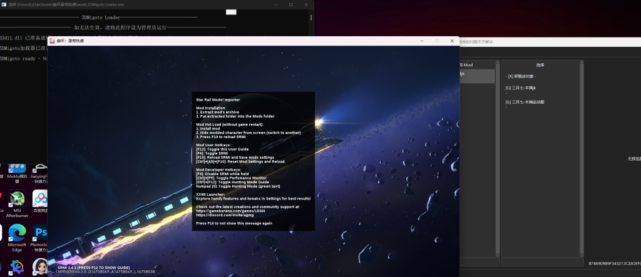Minimize the 崩坏：星穹铁道 game window
Viewport: 641px width, 277px height.
click(421, 41)
